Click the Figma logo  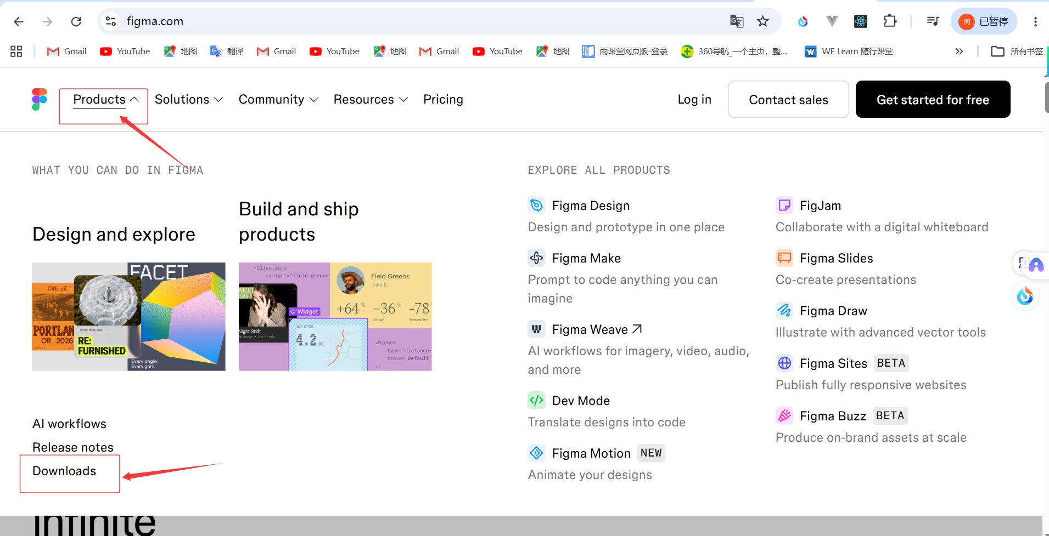click(40, 100)
